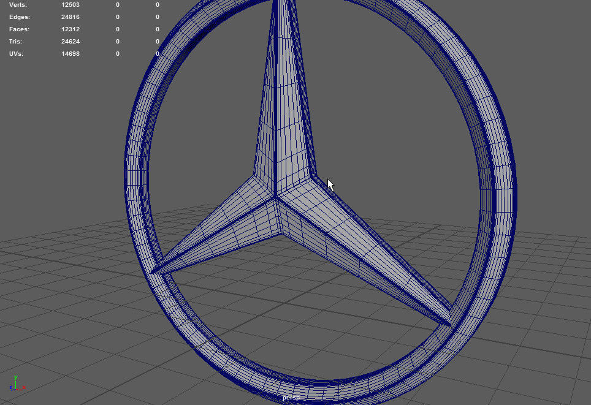Click the Edges count value 24816
Screen dimensions: 591x405
(x=71, y=17)
